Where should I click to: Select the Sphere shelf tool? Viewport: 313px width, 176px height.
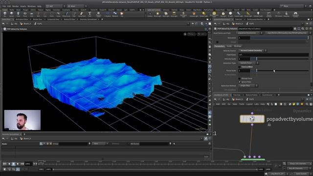[x=12, y=14]
